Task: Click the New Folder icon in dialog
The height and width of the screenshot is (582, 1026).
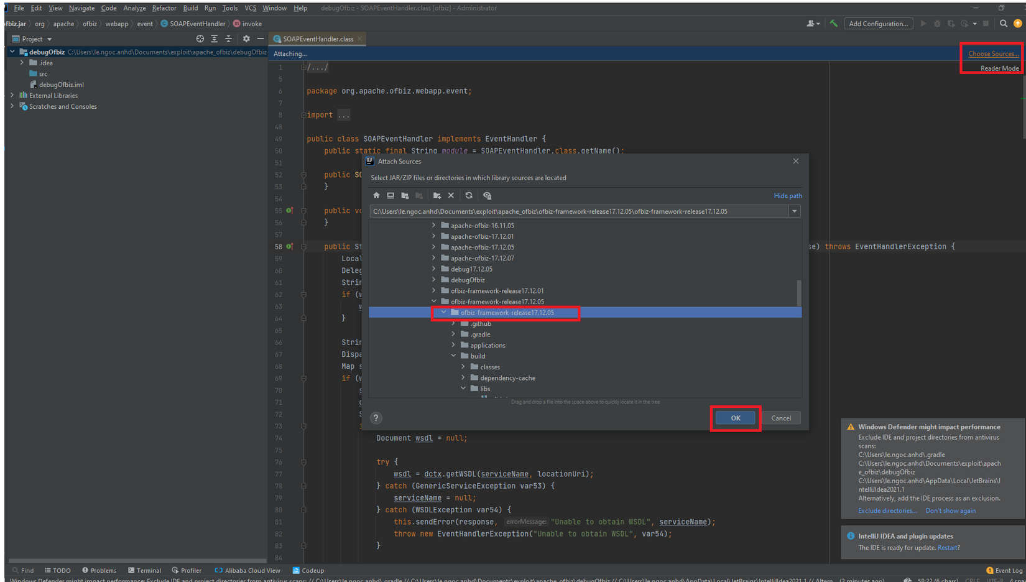Action: [437, 196]
